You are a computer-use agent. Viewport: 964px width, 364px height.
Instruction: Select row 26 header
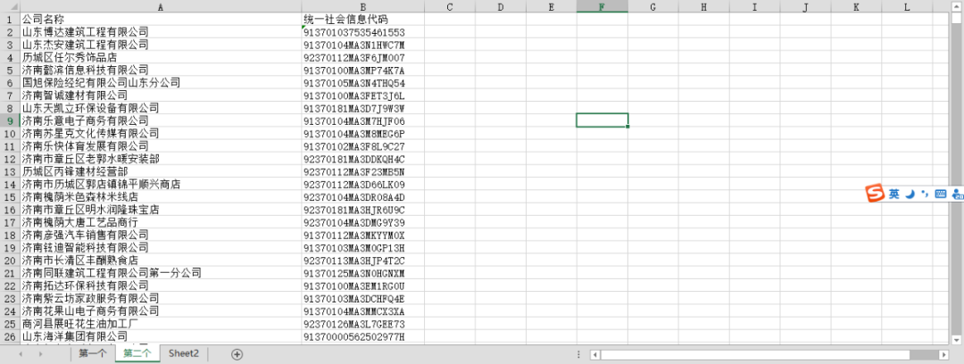pos(10,336)
